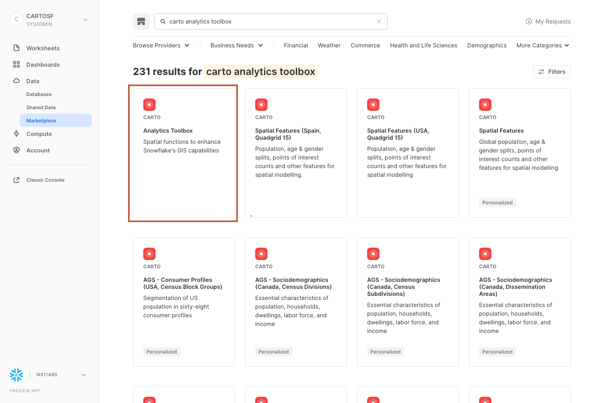The height and width of the screenshot is (403, 605).
Task: Click the Snowflake logo at bottom left
Action: 16,375
